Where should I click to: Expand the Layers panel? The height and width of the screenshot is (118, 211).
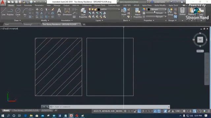pos(99,20)
